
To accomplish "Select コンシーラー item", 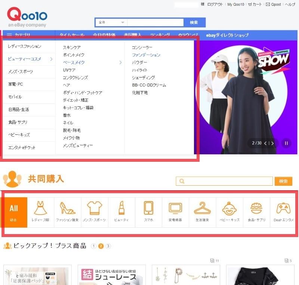I will point(142,47).
